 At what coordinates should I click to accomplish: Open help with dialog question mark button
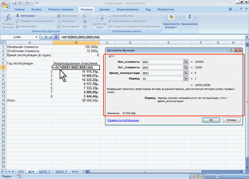(x=231, y=50)
